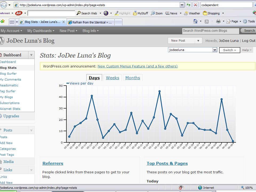Viewport: 256px width, 192px height.
Task: Expand the jodeeluna blog selector dropdown
Action: tap(215, 50)
